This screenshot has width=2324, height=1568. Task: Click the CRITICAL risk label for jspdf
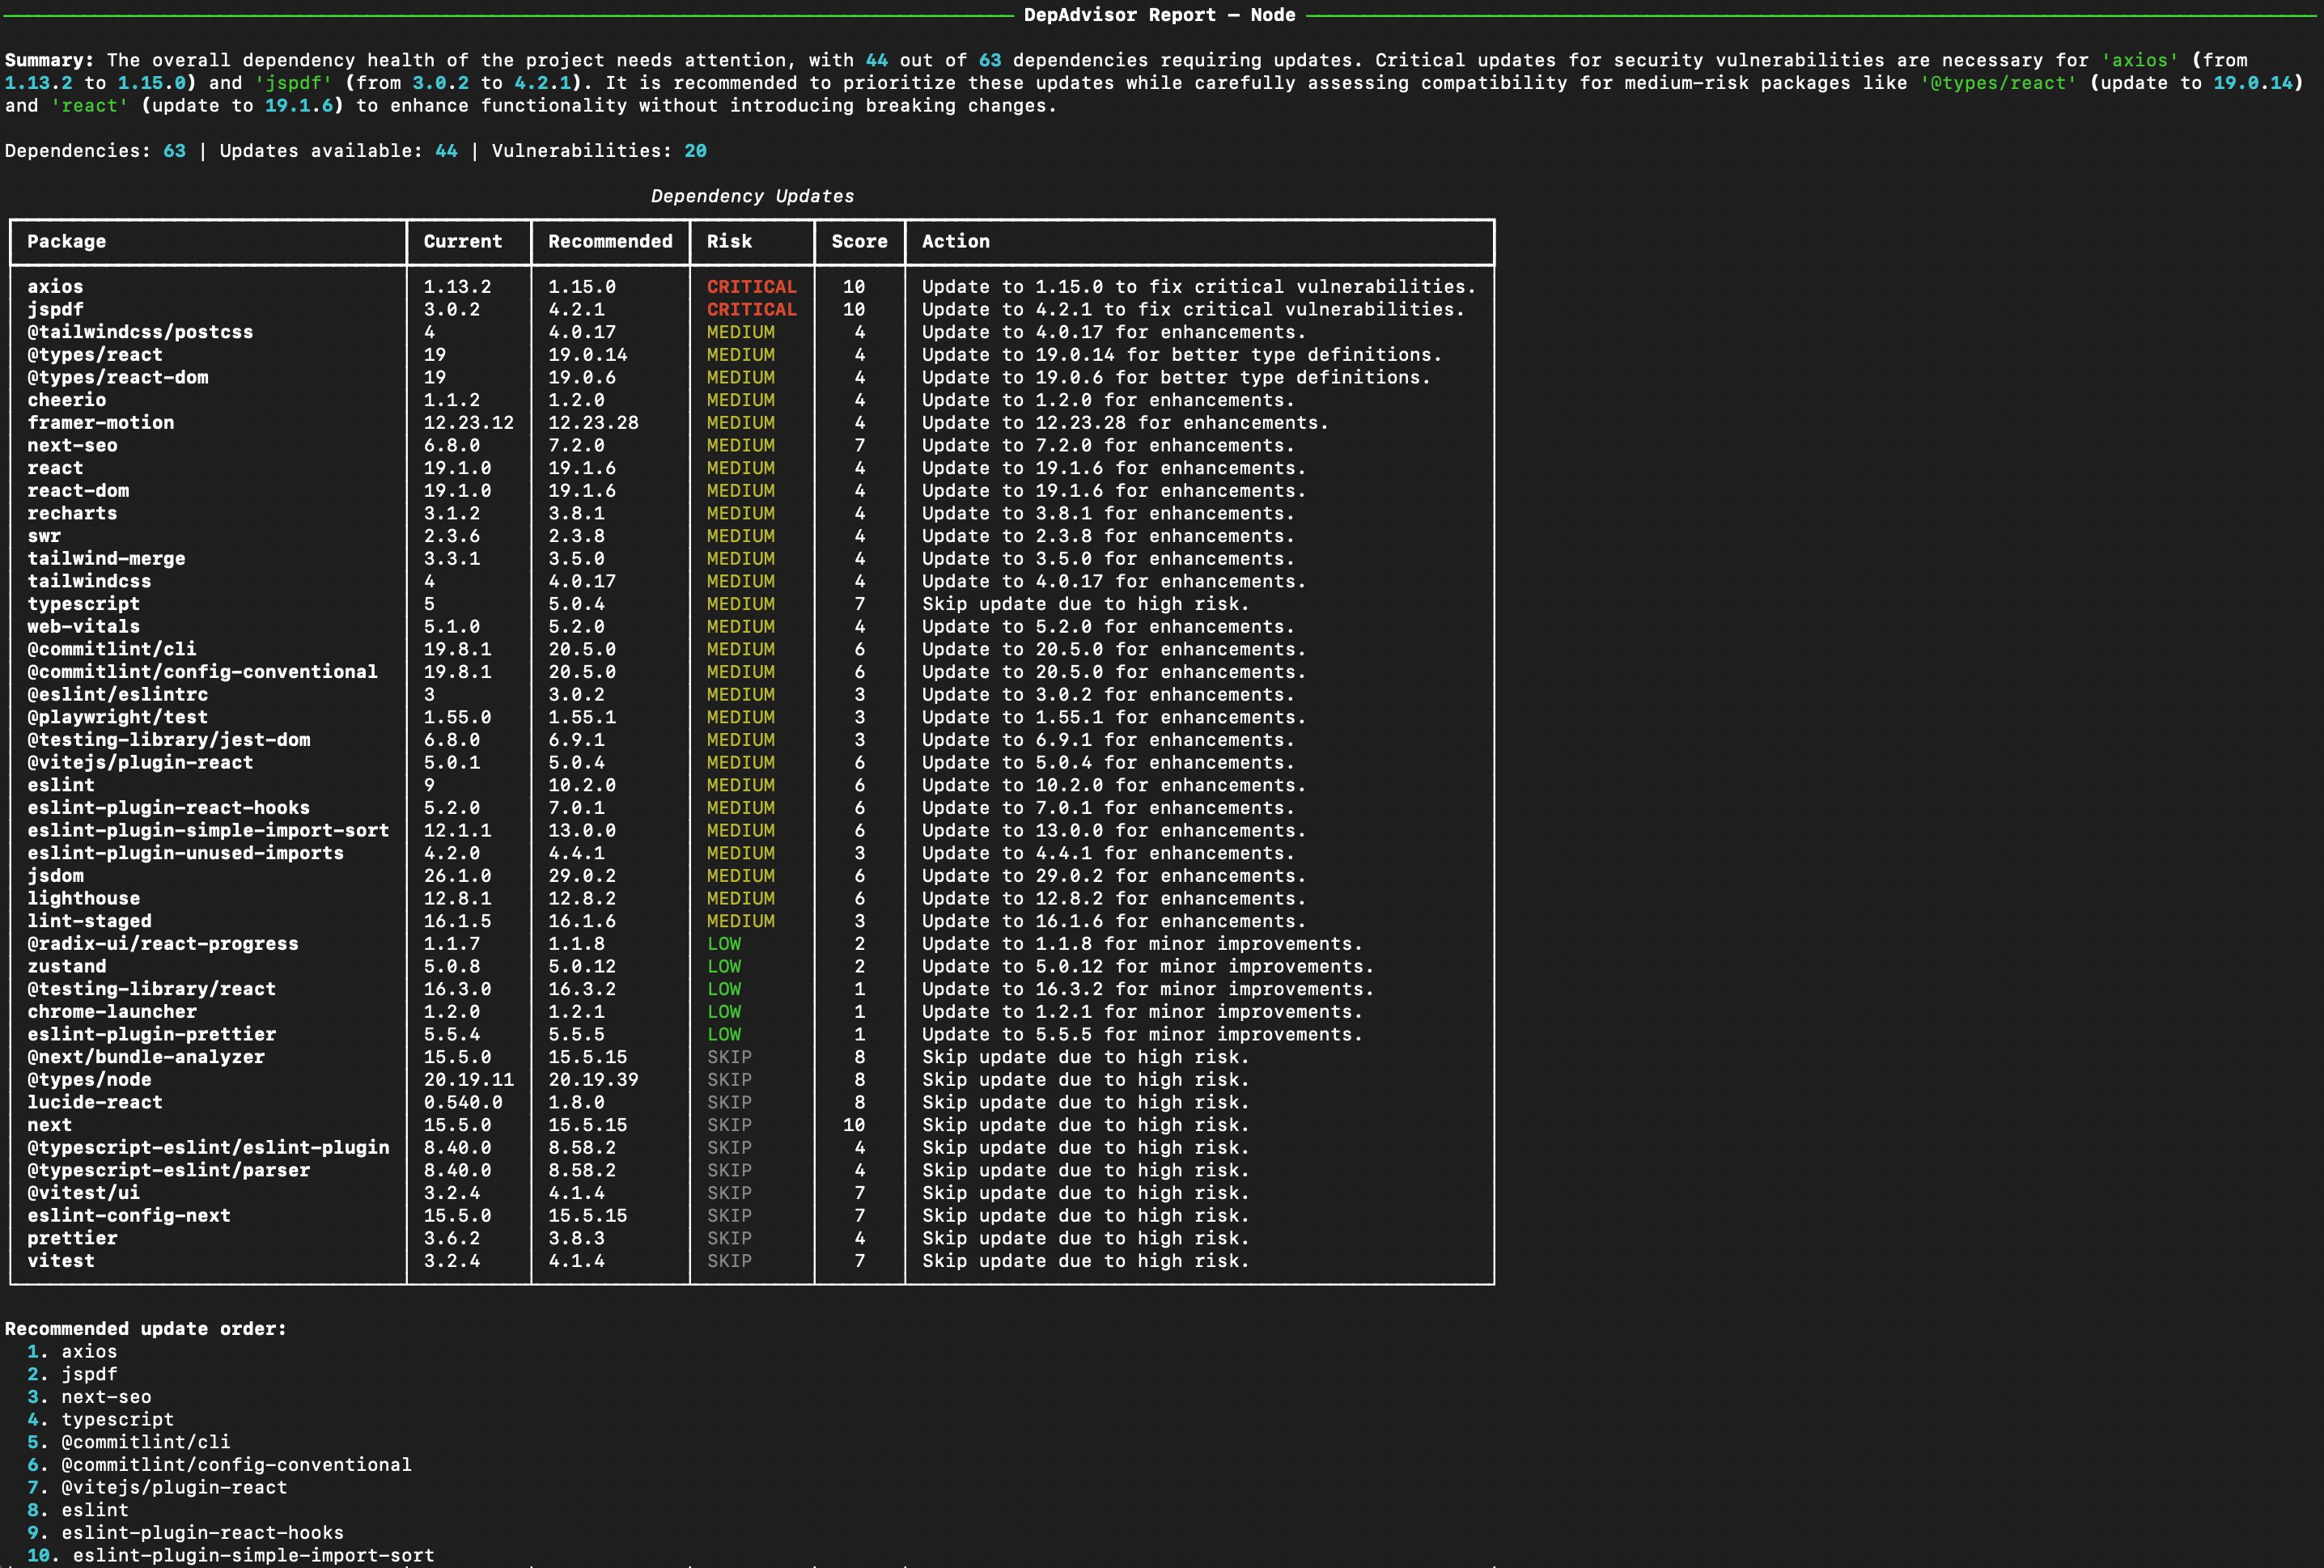[751, 309]
